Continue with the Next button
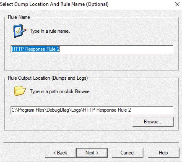Image resolution: width=182 pixels, height=162 pixels. pos(92,153)
